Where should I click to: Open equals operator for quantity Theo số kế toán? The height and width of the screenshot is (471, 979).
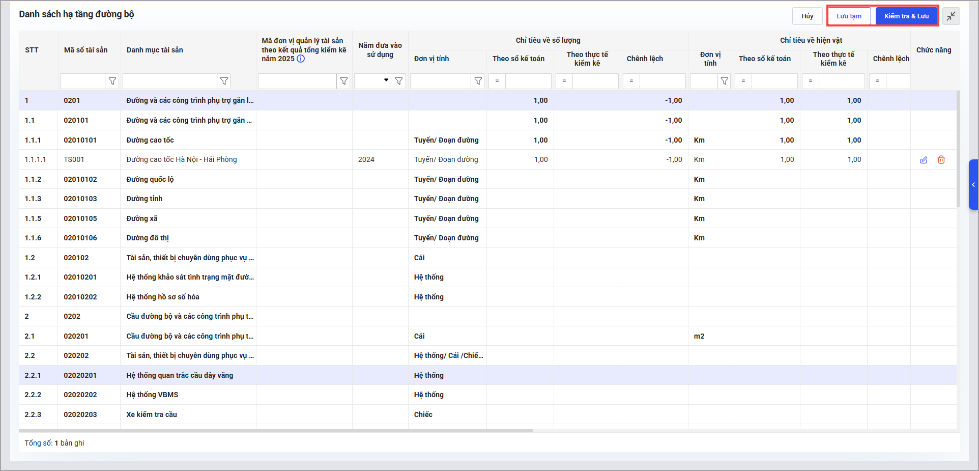click(497, 81)
